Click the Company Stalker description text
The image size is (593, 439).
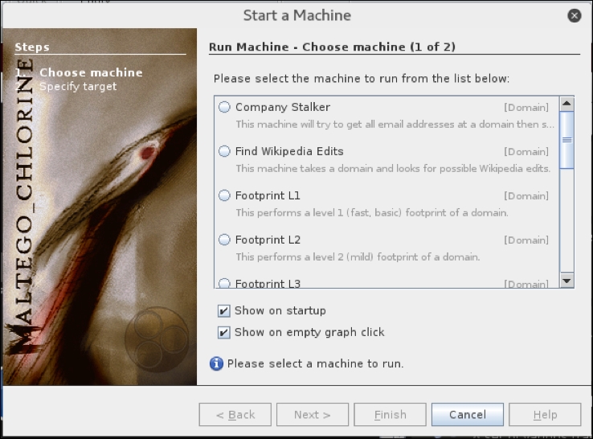[395, 125]
